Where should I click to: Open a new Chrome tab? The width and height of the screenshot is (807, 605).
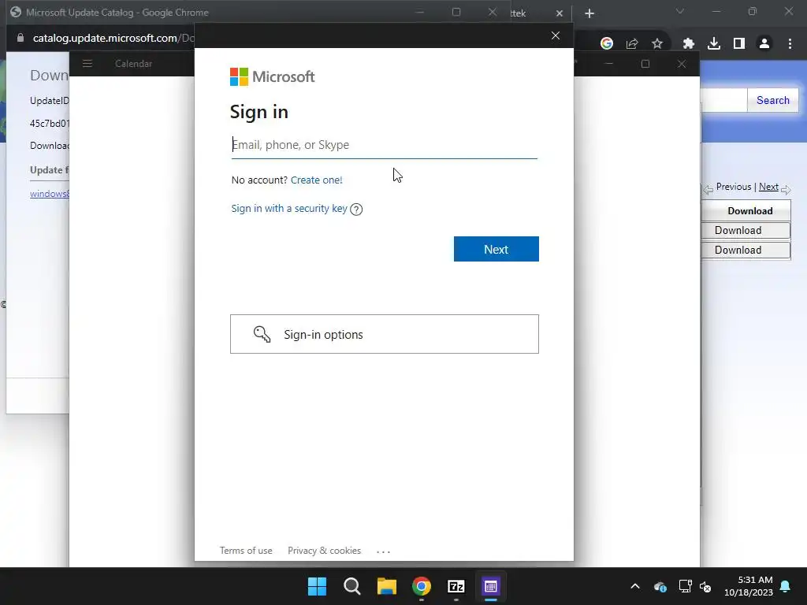point(589,13)
